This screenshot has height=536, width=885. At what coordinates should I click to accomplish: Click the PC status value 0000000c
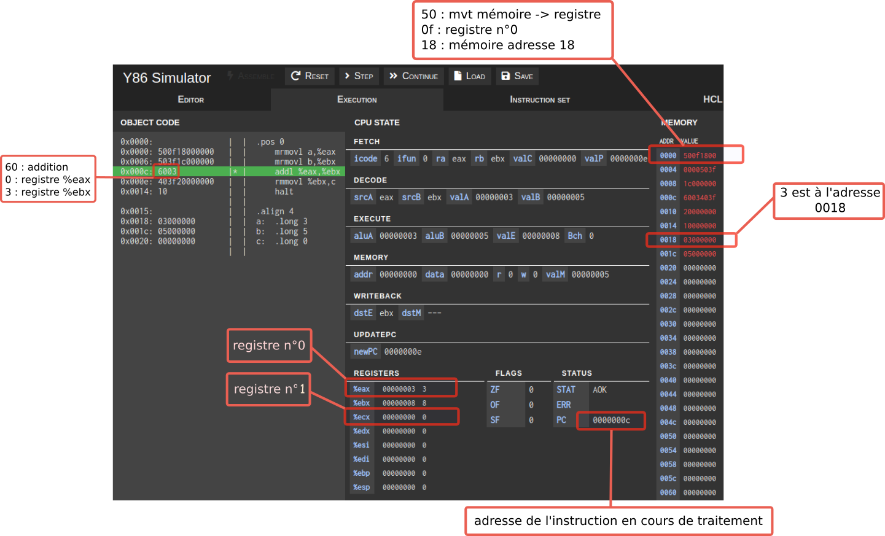pyautogui.click(x=611, y=421)
